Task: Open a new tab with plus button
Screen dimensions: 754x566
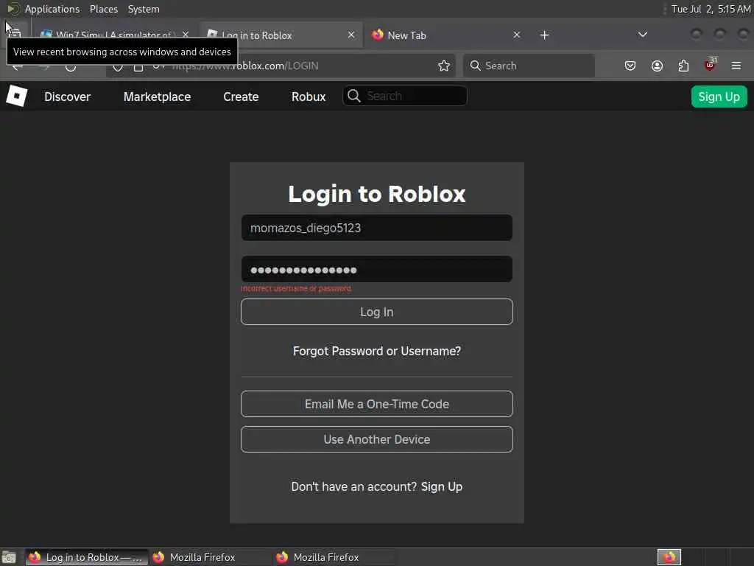Action: pyautogui.click(x=544, y=35)
